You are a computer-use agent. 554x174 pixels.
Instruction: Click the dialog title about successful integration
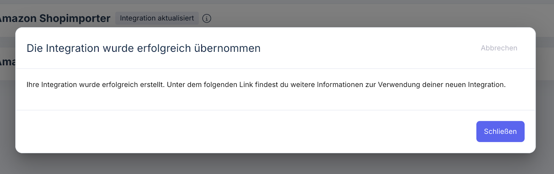tap(143, 48)
